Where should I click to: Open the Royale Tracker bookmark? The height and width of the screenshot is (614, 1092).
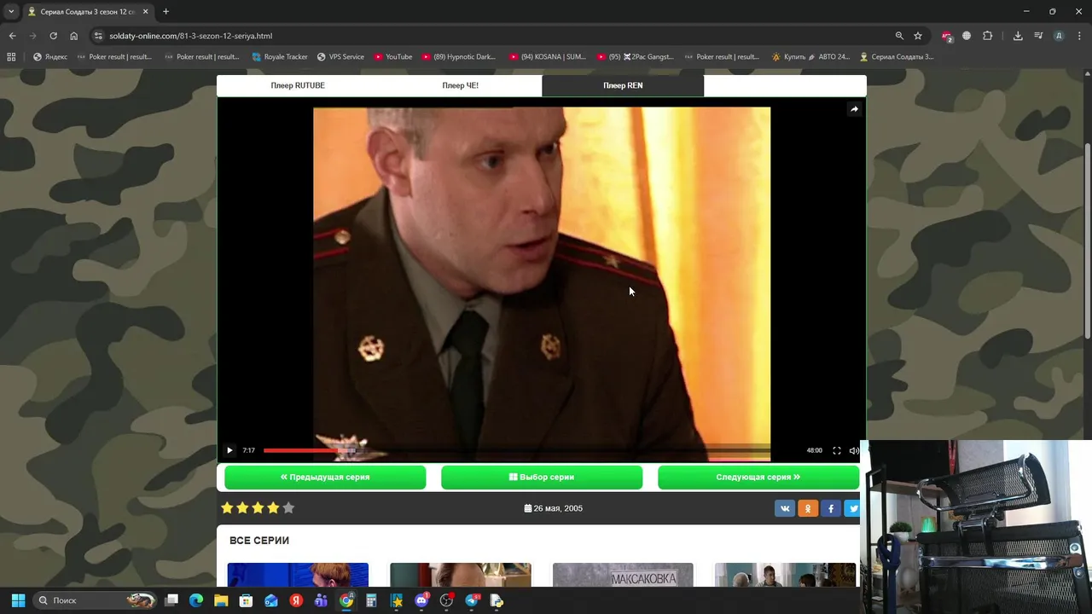tap(280, 57)
